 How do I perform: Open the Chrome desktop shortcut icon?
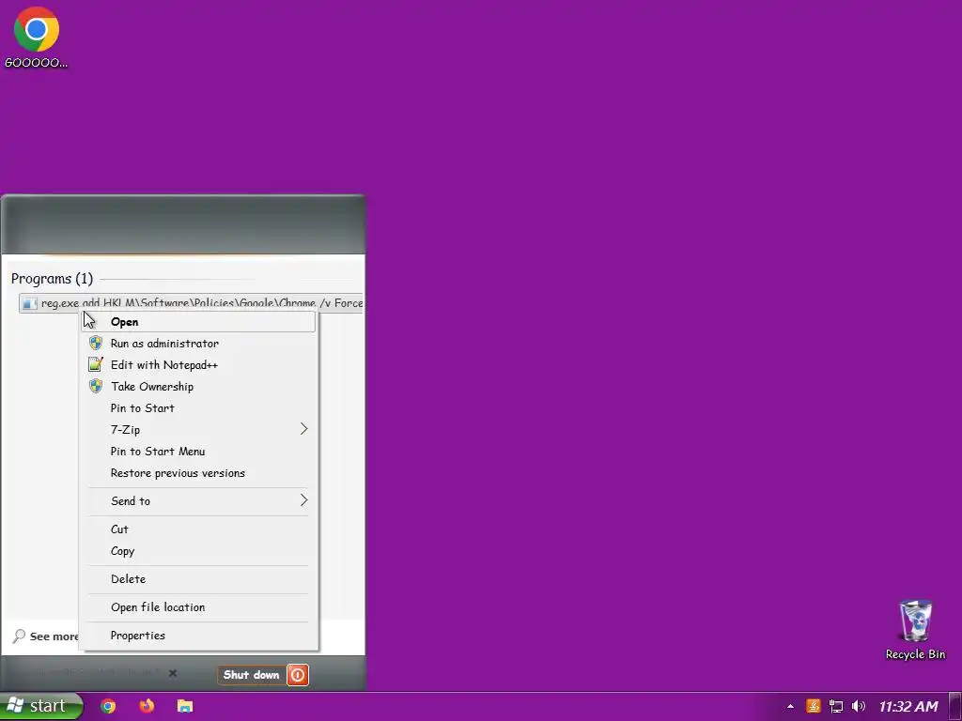tap(37, 37)
